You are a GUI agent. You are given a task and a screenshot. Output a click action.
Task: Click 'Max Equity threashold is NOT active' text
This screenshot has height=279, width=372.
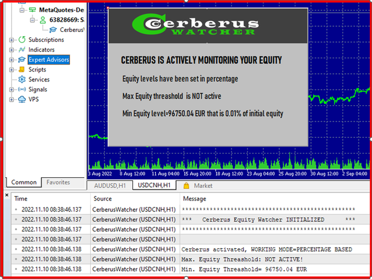[x=172, y=96]
